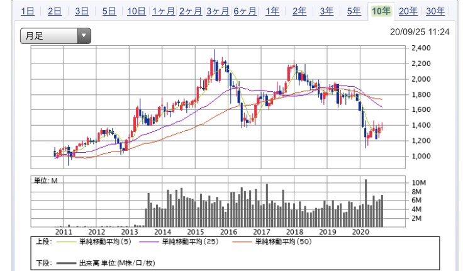Switch to the 6ヶ月 range

245,11
